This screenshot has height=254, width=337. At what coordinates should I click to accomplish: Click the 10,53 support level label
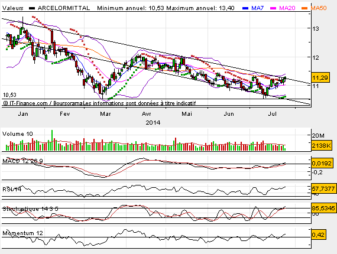click(9, 95)
